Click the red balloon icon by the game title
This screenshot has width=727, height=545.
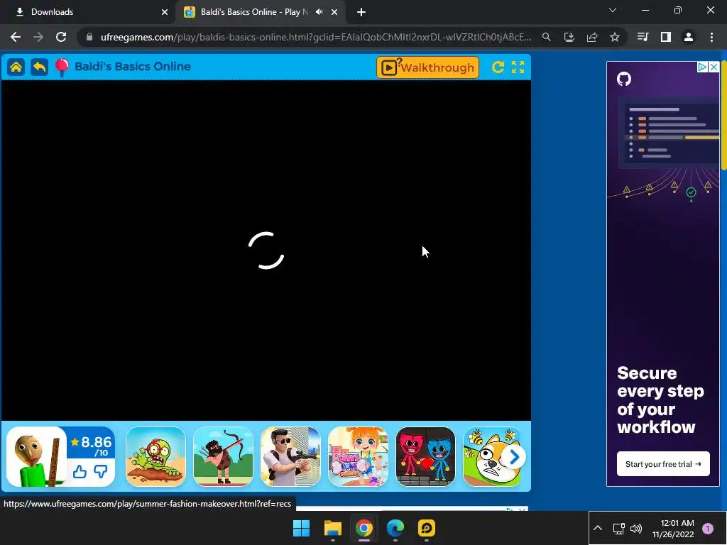pos(62,67)
